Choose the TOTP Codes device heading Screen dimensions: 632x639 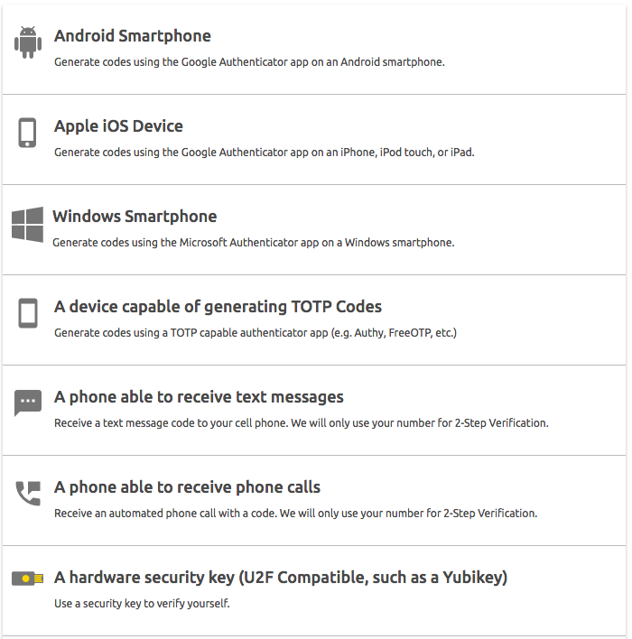(x=218, y=307)
